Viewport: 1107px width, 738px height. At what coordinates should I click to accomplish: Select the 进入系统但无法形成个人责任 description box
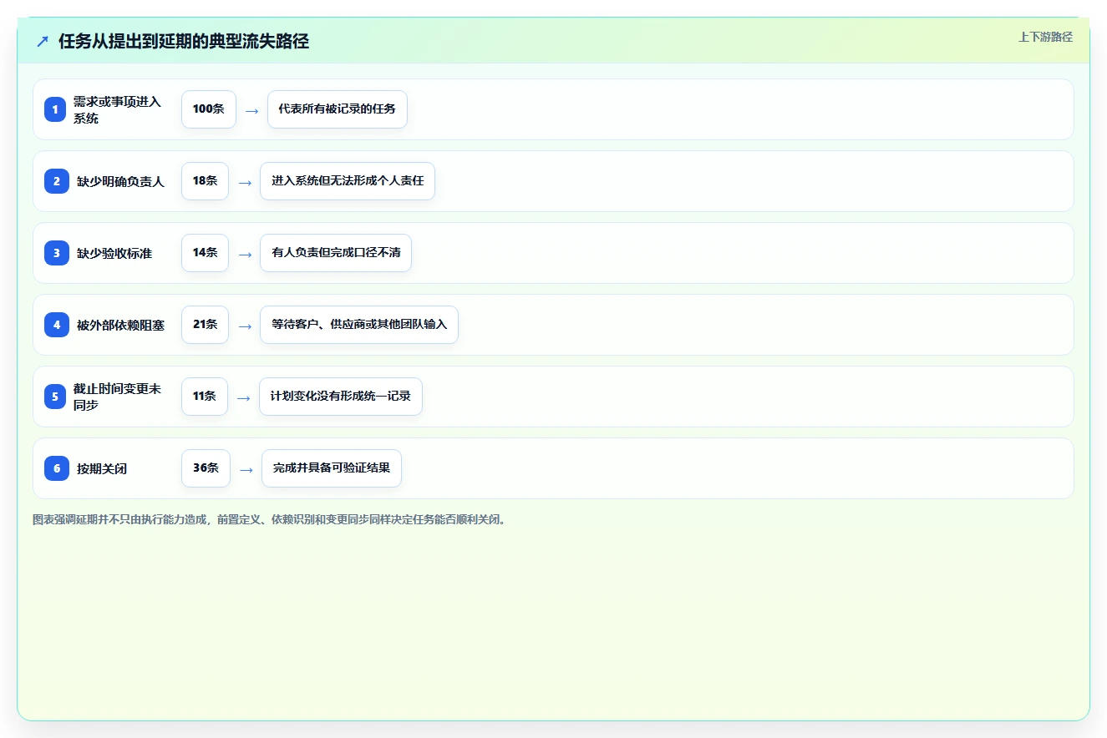click(348, 181)
